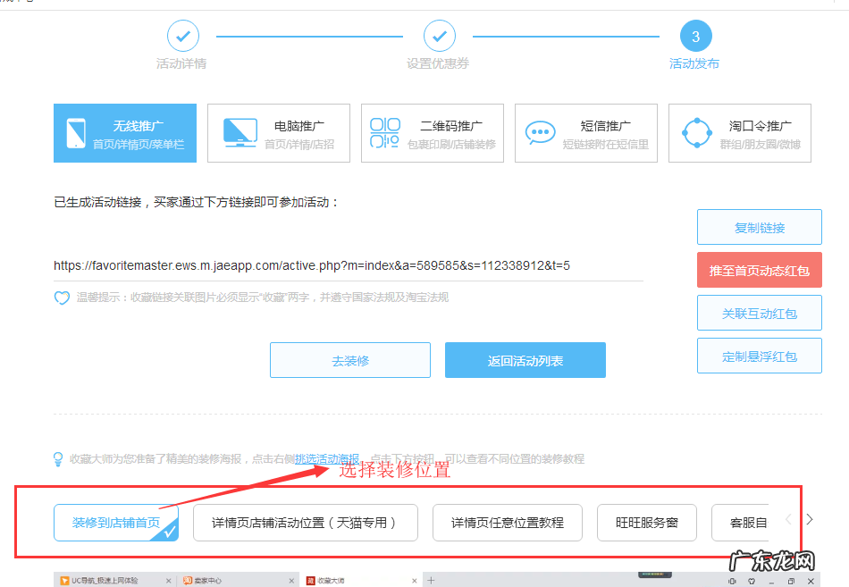Screen dimensions: 849x587
Task: Switch to the 收藏大师 browser tab
Action: click(x=356, y=579)
